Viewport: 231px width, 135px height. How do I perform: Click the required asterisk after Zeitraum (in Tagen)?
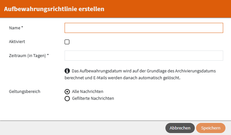point(48,55)
